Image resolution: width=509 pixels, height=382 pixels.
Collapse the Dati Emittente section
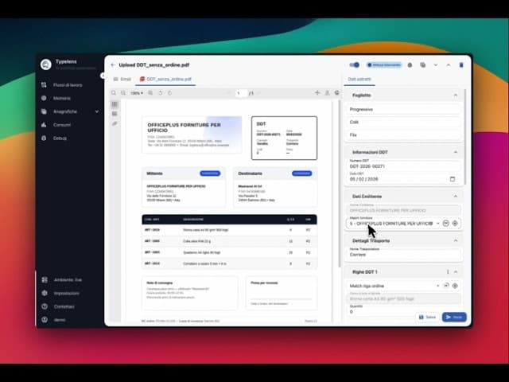456,197
